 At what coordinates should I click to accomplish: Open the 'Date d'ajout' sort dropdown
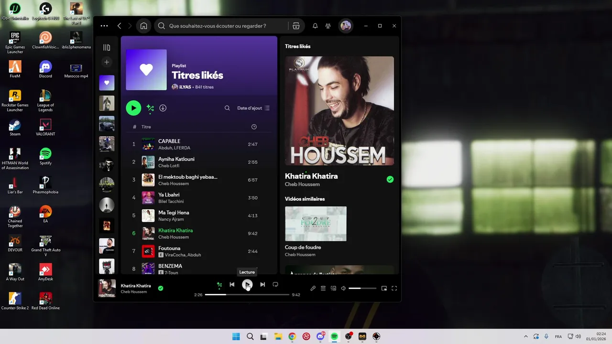point(253,108)
